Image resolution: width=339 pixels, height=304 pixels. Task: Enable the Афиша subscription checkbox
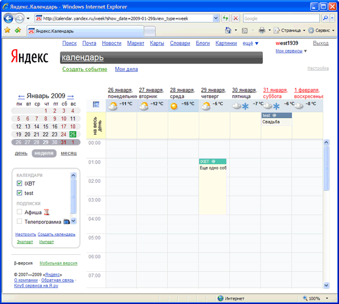click(x=19, y=212)
